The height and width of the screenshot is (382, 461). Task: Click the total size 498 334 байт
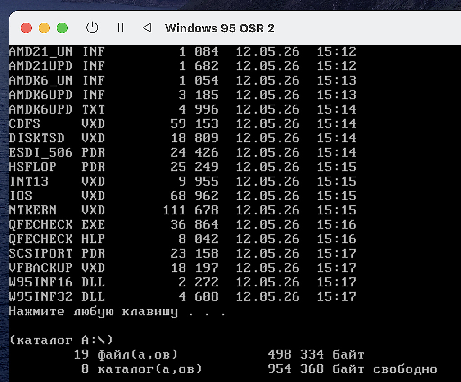[316, 355]
